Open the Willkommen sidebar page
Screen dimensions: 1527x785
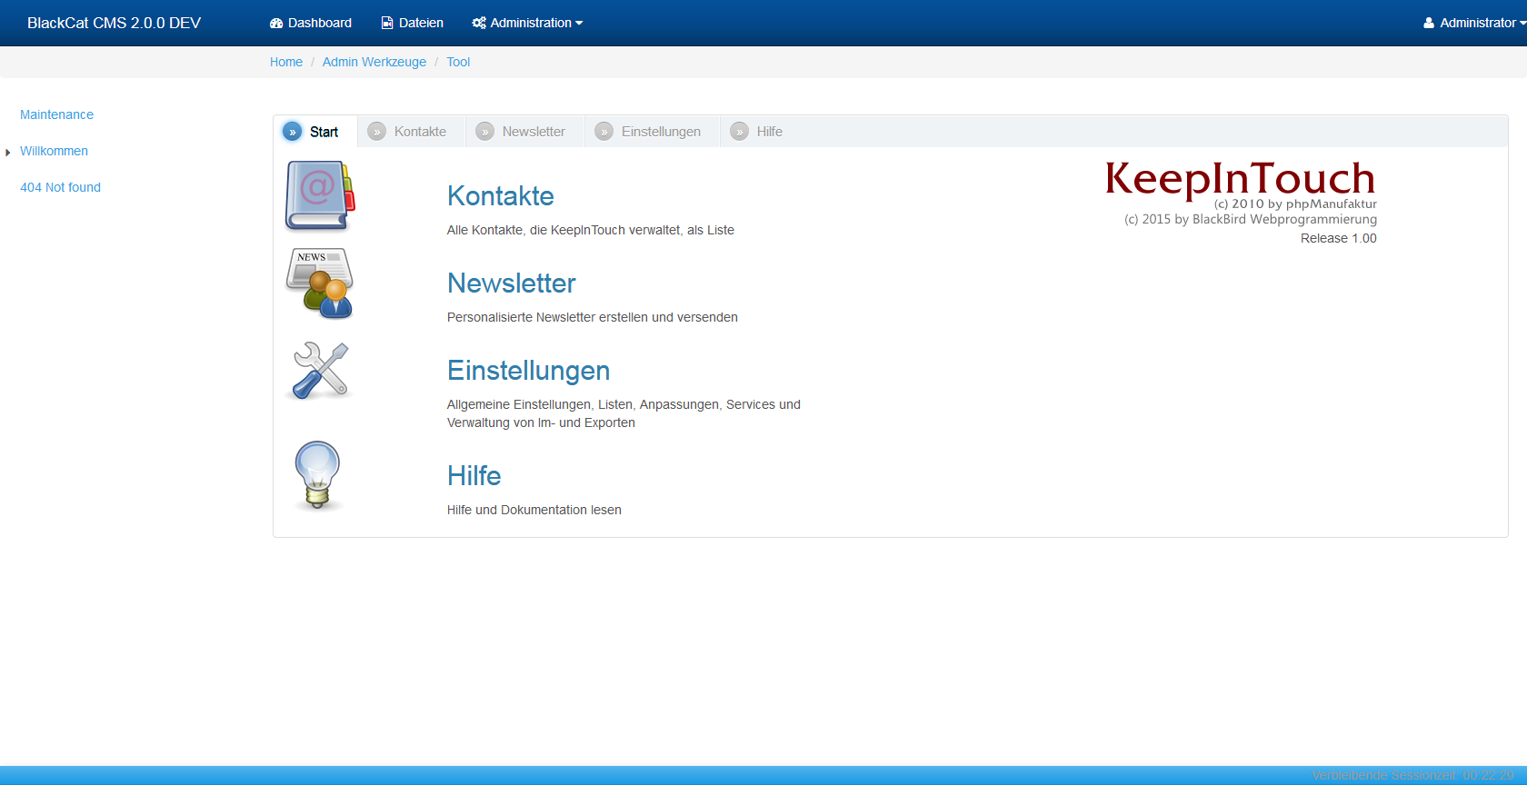pos(54,151)
